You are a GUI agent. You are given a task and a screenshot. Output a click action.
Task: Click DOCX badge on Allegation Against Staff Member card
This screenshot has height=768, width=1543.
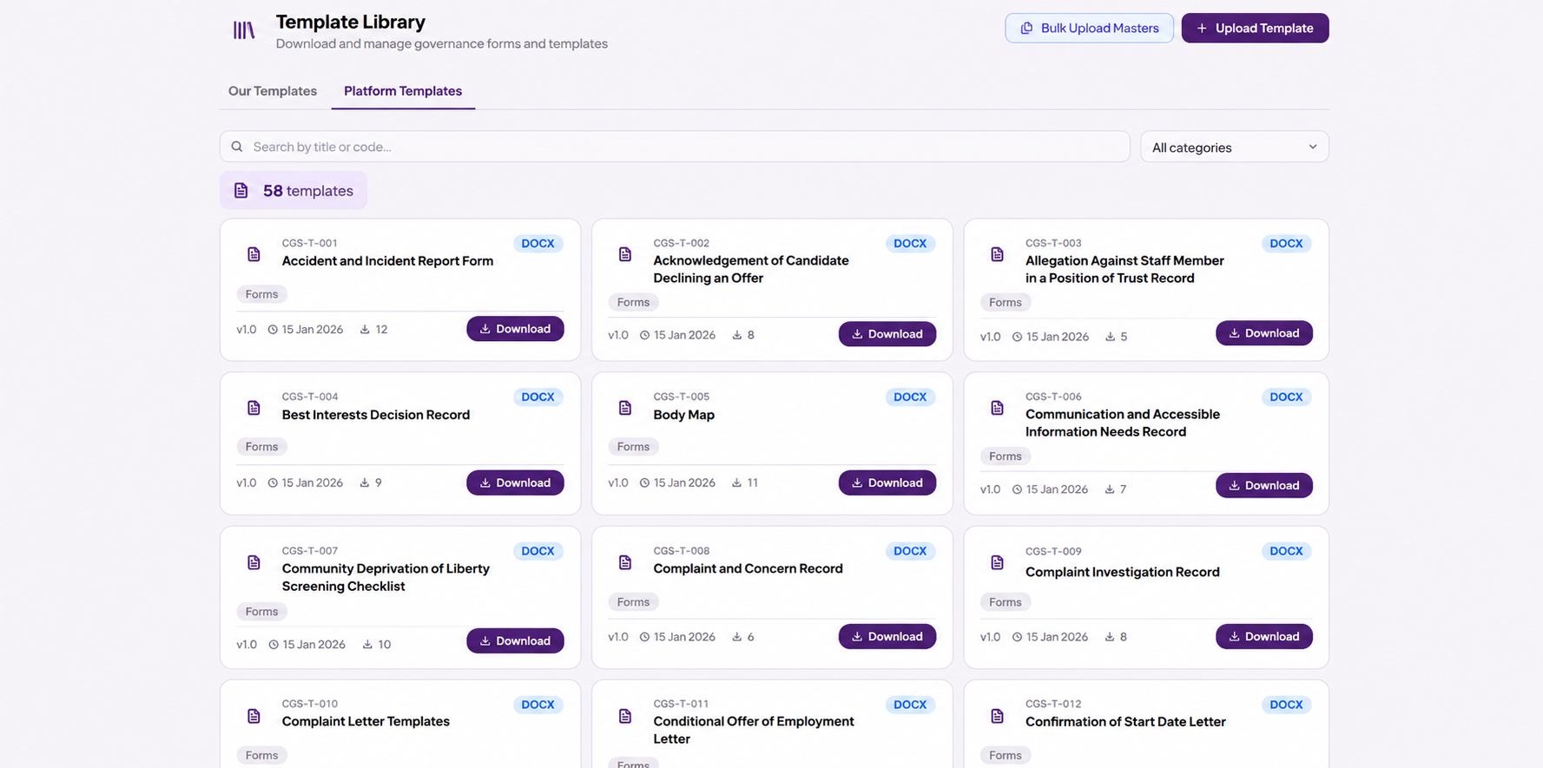coord(1286,244)
